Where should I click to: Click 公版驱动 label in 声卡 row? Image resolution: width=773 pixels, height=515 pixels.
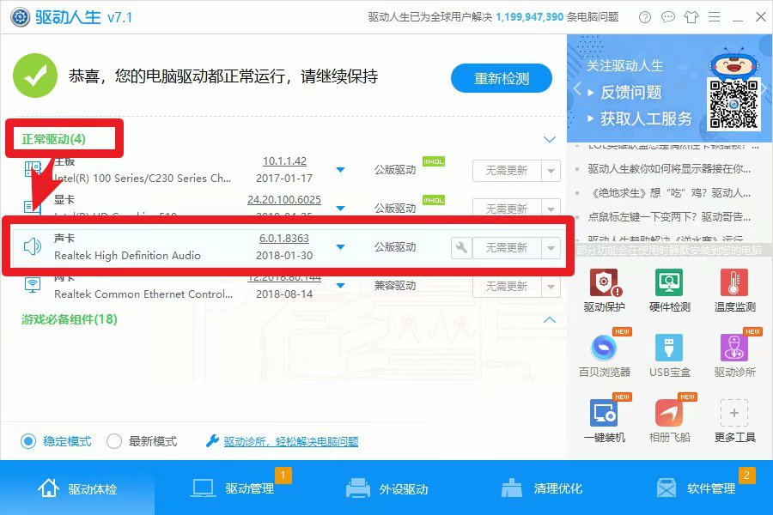pyautogui.click(x=395, y=247)
